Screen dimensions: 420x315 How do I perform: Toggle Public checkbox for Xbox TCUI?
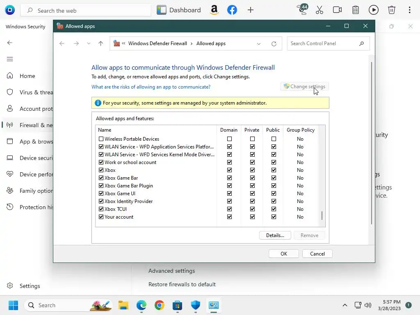point(274,209)
